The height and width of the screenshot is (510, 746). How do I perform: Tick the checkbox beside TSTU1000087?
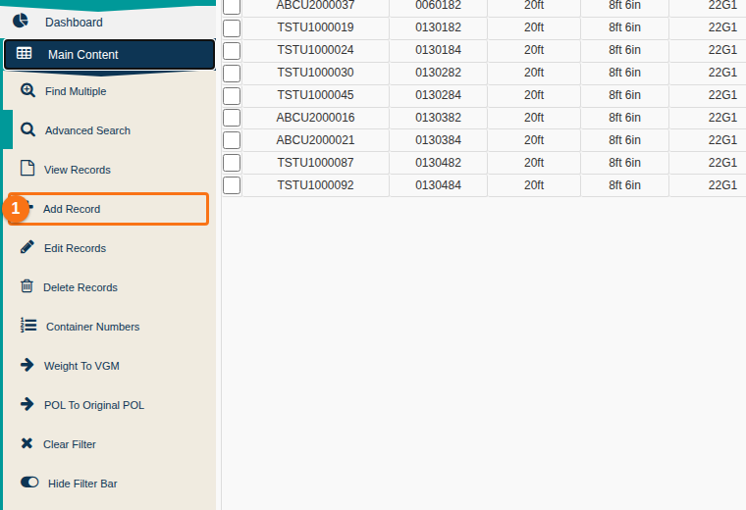pyautogui.click(x=232, y=163)
